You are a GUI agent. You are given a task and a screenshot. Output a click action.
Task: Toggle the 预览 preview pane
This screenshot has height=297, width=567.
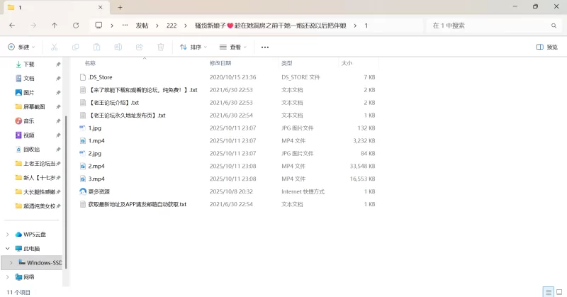[549, 47]
